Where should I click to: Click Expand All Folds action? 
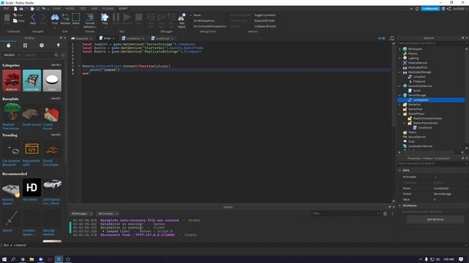tap(265, 20)
